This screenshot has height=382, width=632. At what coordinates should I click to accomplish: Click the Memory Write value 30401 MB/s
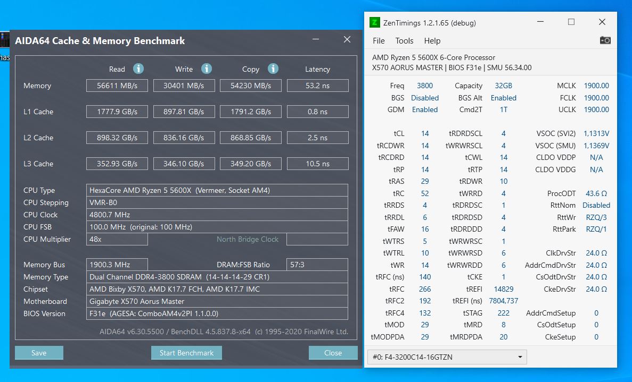[x=184, y=86]
